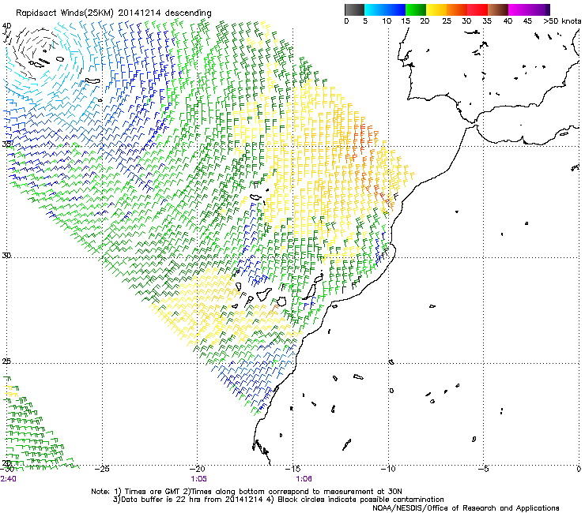Click the latitude label '40'
The width and height of the screenshot is (585, 513).
6,26
